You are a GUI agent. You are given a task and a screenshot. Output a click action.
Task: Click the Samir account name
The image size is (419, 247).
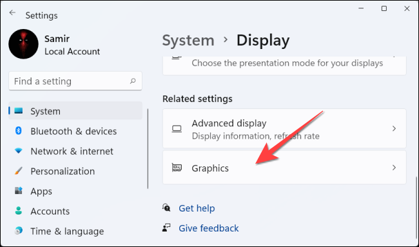(x=57, y=39)
